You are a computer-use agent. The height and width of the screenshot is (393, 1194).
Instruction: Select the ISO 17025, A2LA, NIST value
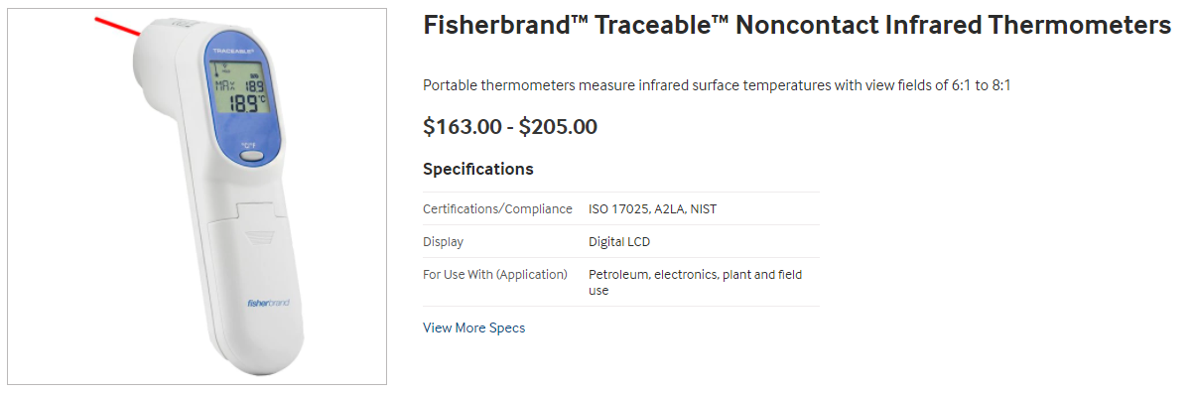tap(652, 209)
